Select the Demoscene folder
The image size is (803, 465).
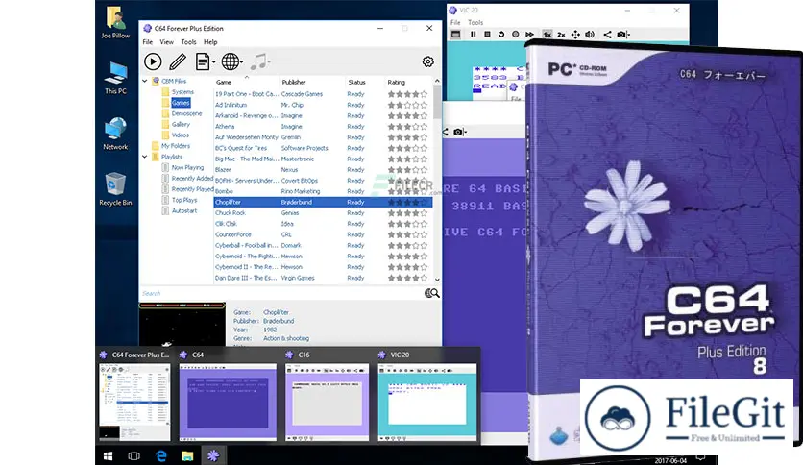[x=186, y=113]
